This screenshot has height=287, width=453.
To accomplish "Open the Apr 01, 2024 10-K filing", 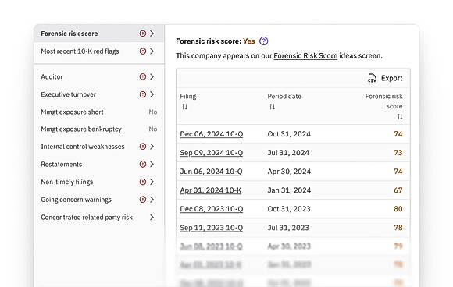I will click(211, 190).
